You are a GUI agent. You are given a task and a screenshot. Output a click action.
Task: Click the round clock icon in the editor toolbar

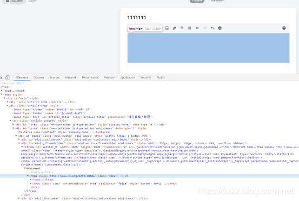click(x=220, y=28)
